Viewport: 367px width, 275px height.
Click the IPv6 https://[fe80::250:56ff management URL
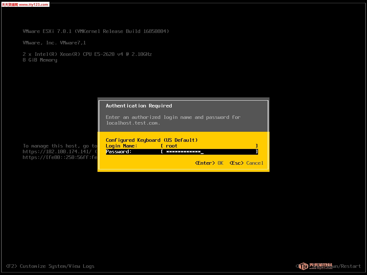(x=60, y=158)
